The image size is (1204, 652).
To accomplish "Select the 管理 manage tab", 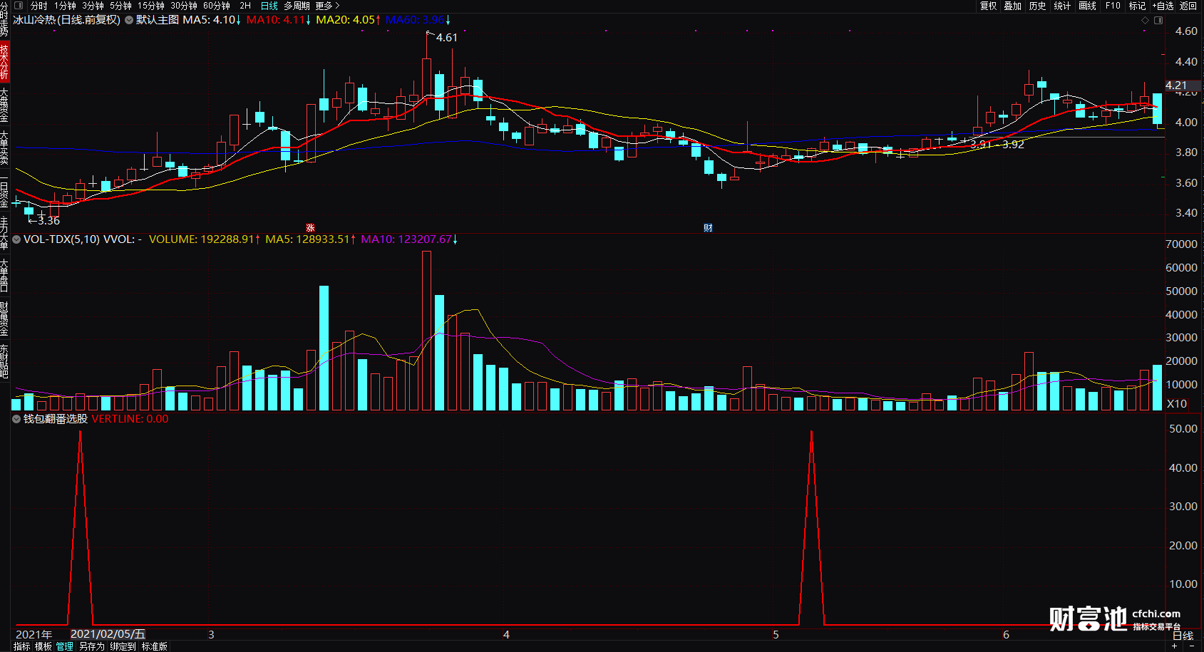I will pos(65,646).
